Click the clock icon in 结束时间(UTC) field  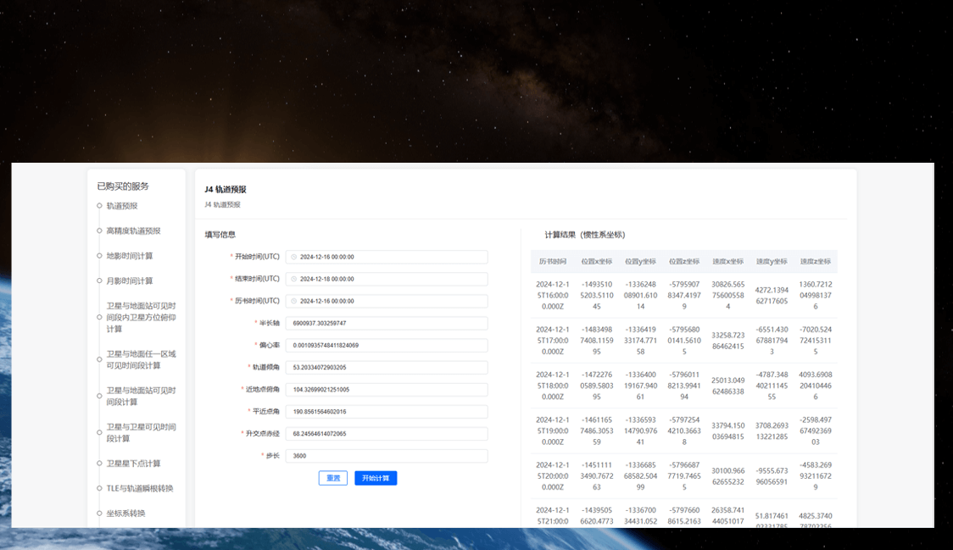[293, 279]
